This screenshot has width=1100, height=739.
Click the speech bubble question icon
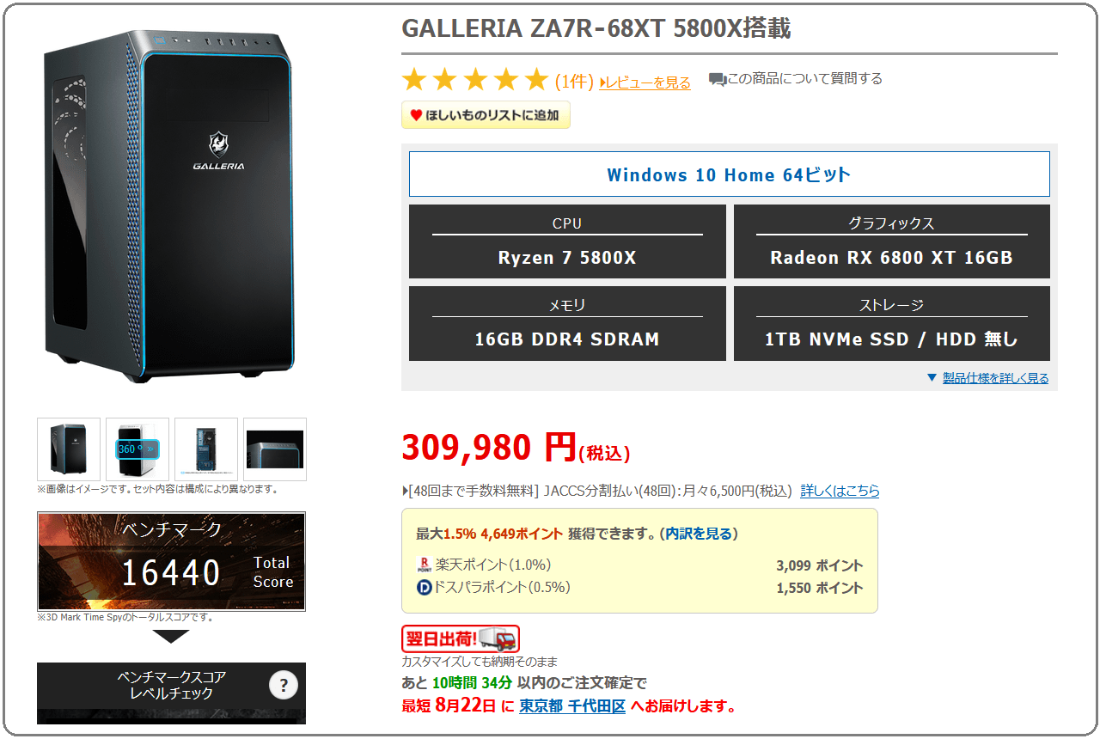coord(718,79)
